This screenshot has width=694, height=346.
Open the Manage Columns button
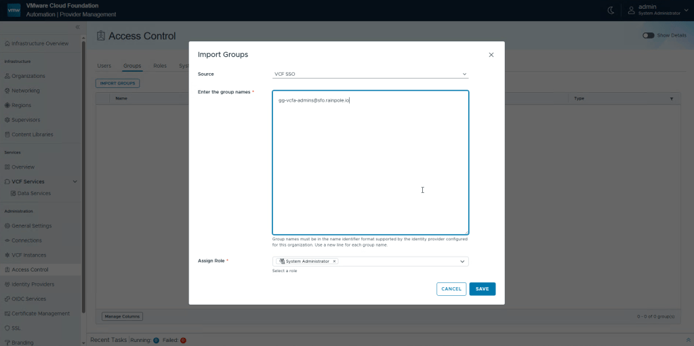click(122, 316)
